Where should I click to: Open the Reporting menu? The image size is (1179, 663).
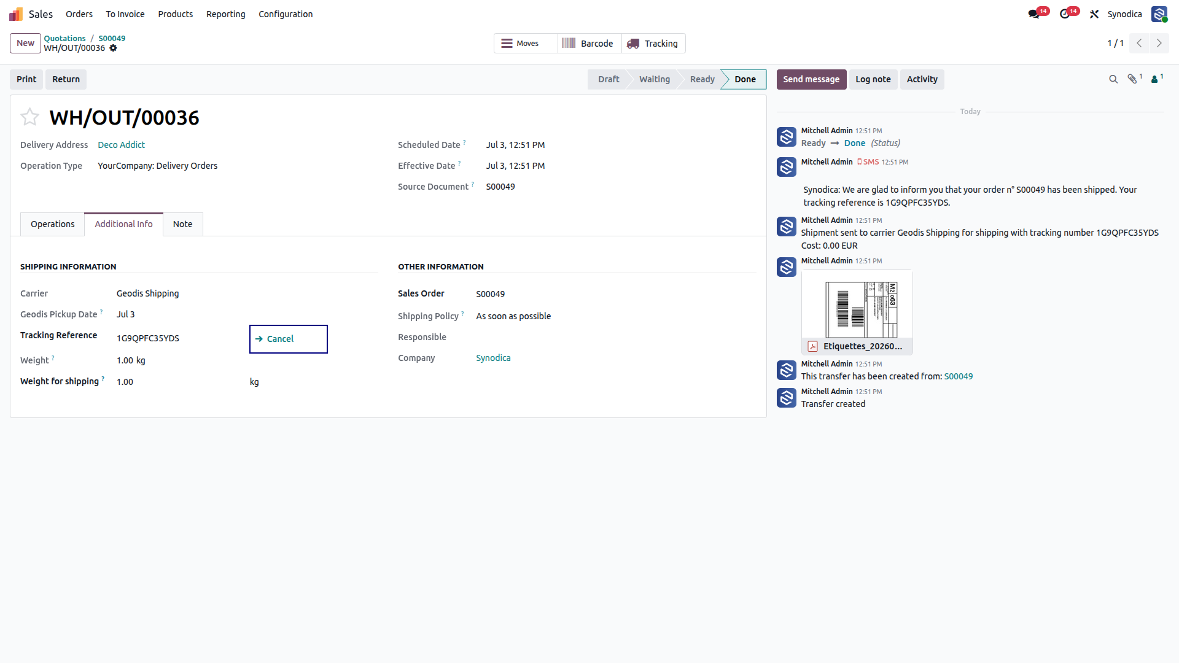pos(225,14)
